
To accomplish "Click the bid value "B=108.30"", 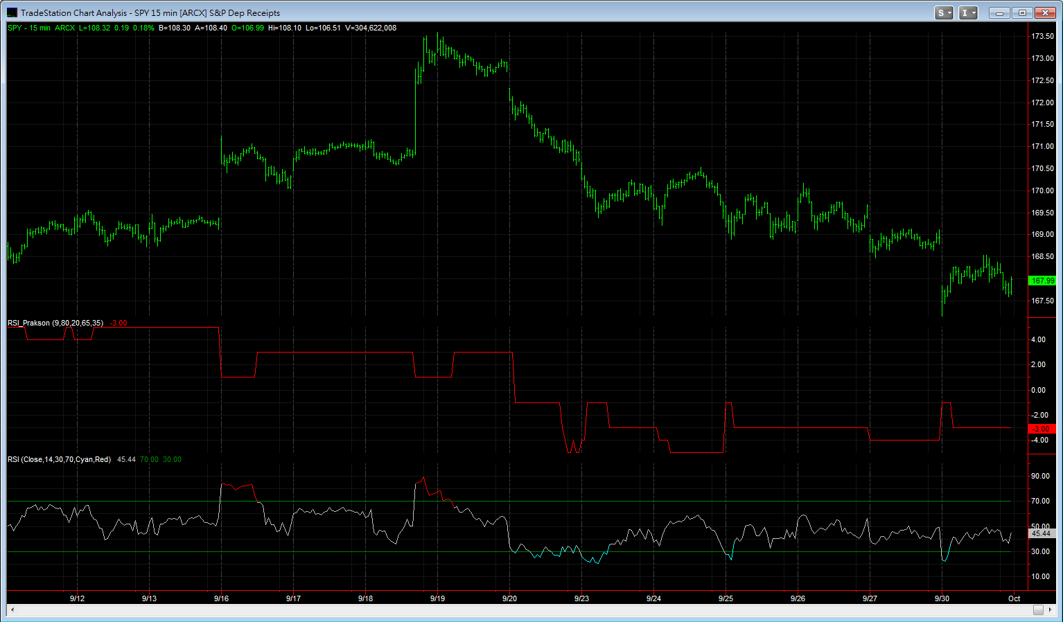I will (175, 28).
